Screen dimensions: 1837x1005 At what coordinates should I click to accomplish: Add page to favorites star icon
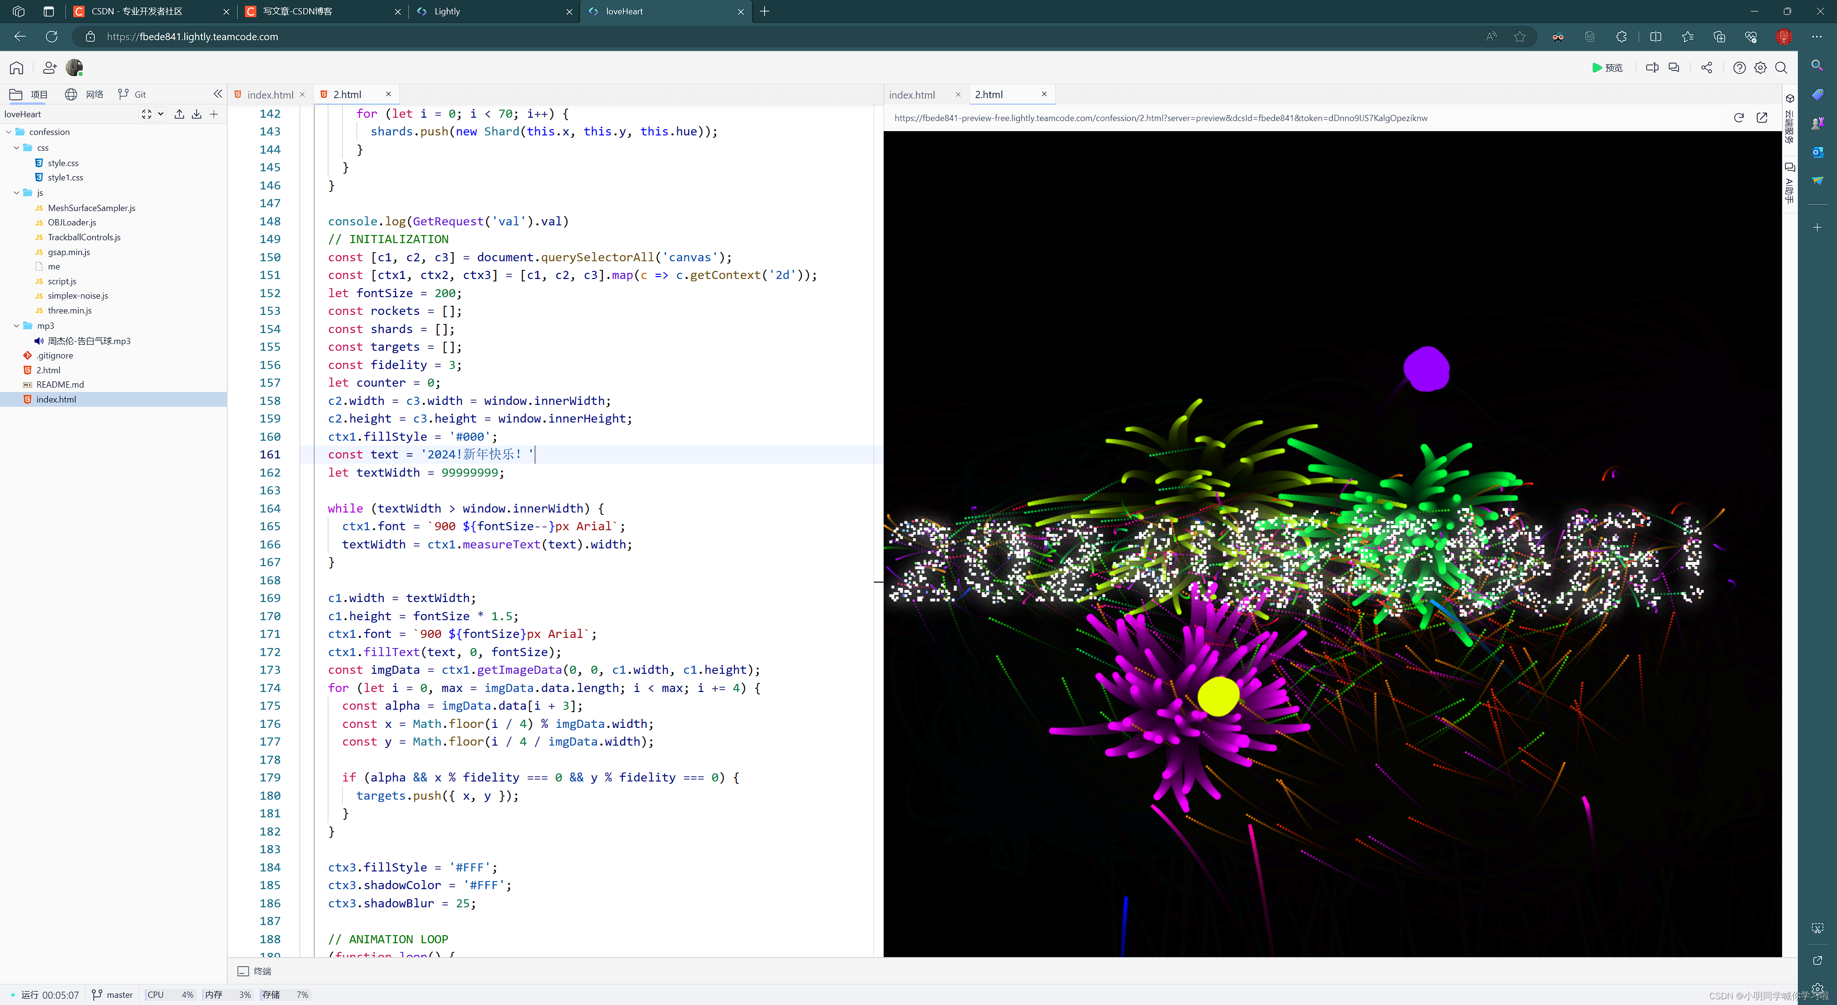(1520, 36)
